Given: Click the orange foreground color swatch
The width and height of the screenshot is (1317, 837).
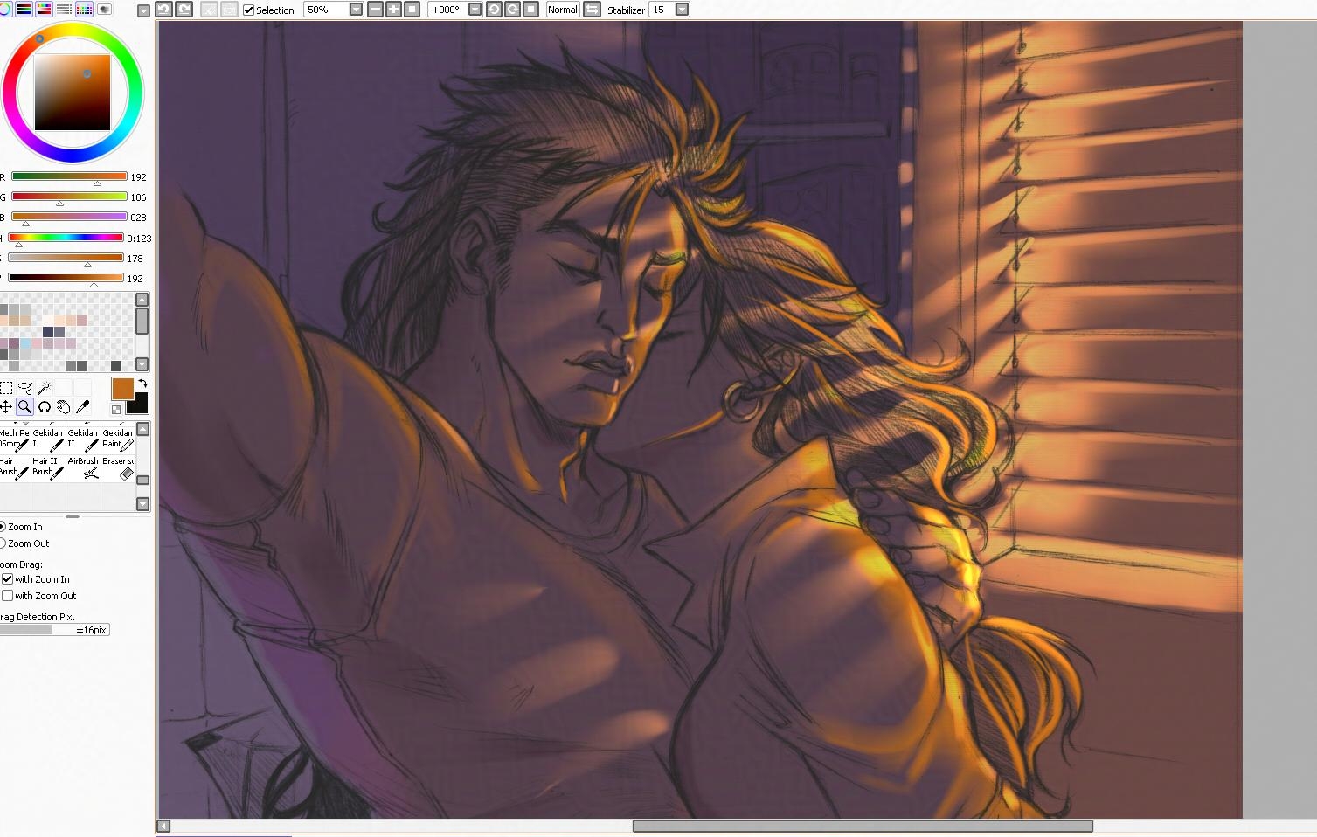Looking at the screenshot, I should [x=122, y=389].
